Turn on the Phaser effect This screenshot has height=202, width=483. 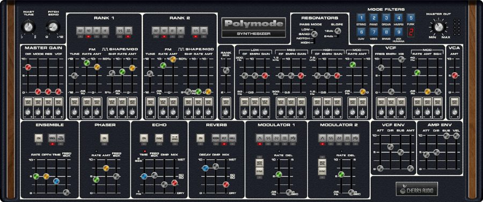[x=105, y=138]
